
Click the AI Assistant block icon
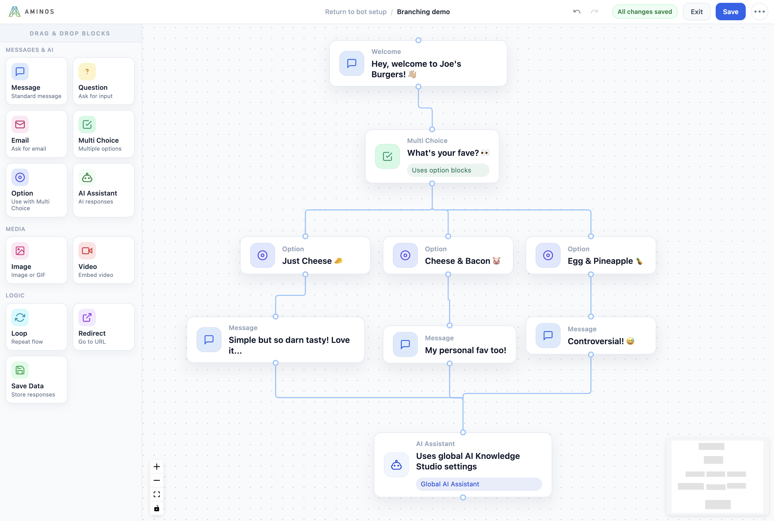[87, 177]
